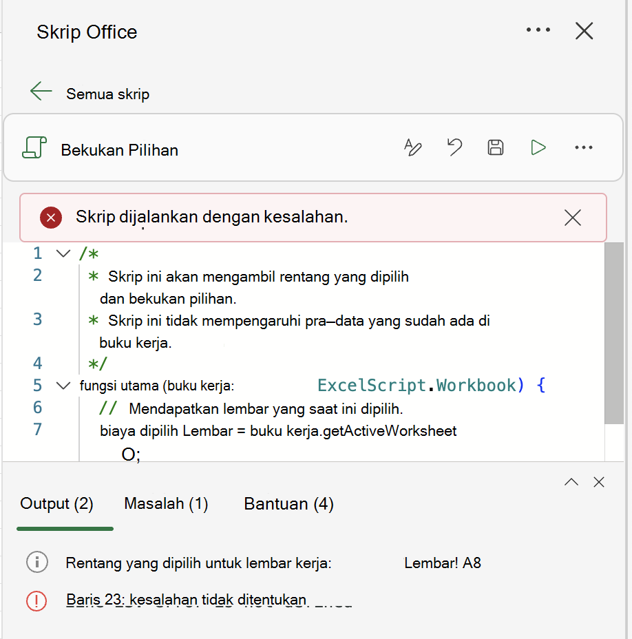
Task: Close the output panel with its X
Action: coord(598,482)
